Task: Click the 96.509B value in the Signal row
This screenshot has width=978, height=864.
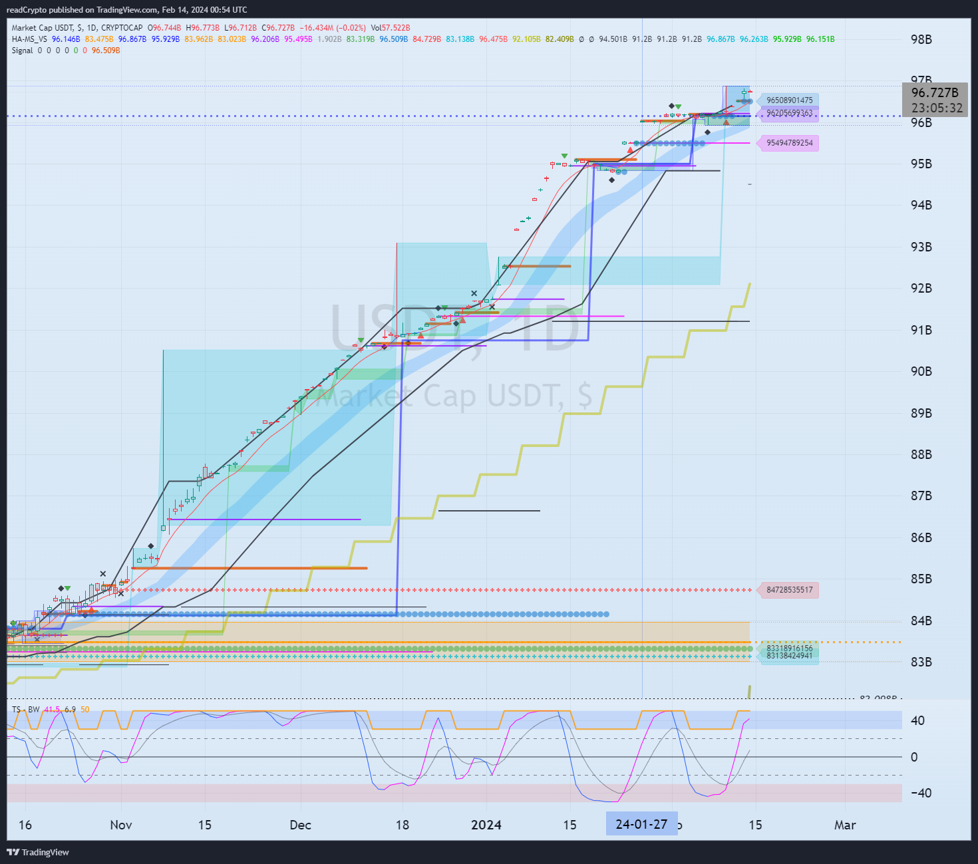Action: click(106, 51)
